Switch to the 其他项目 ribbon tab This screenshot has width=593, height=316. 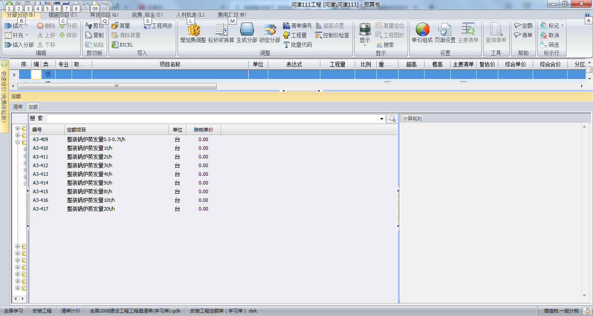(x=104, y=15)
